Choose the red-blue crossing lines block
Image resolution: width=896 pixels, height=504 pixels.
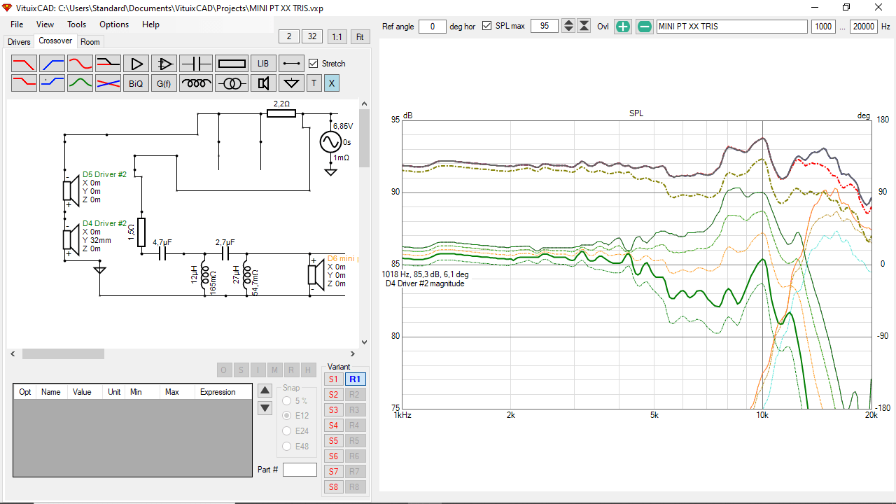tap(108, 83)
